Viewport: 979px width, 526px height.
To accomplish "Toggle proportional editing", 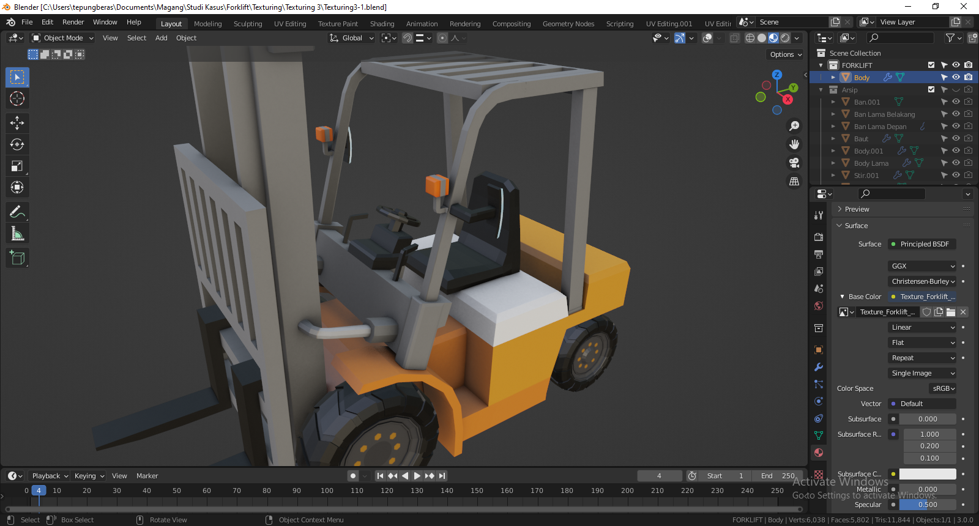I will 442,38.
